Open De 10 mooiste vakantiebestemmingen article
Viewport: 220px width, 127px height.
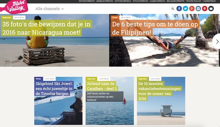pyautogui.click(x=159, y=91)
